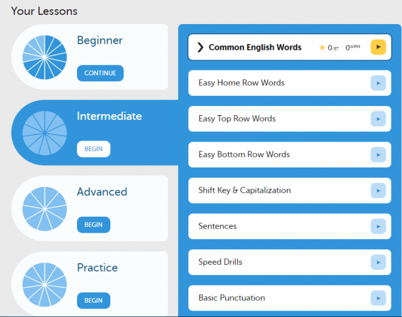This screenshot has width=402, height=317.
Task: Expand the Common English Words chevron
Action: (x=200, y=48)
